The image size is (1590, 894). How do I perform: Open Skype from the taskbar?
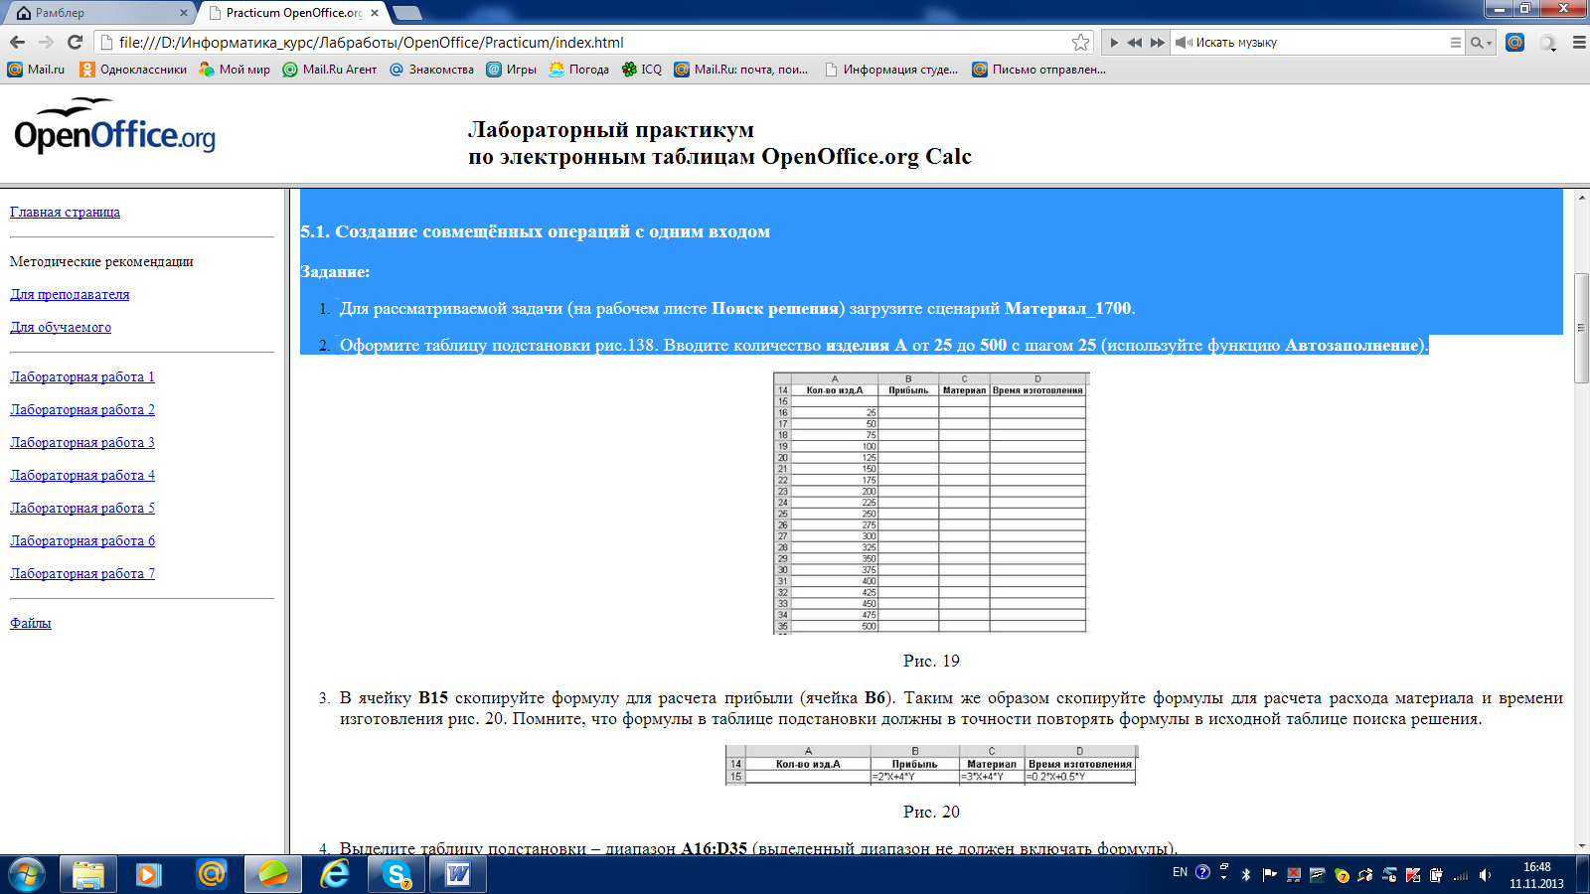pyautogui.click(x=397, y=875)
